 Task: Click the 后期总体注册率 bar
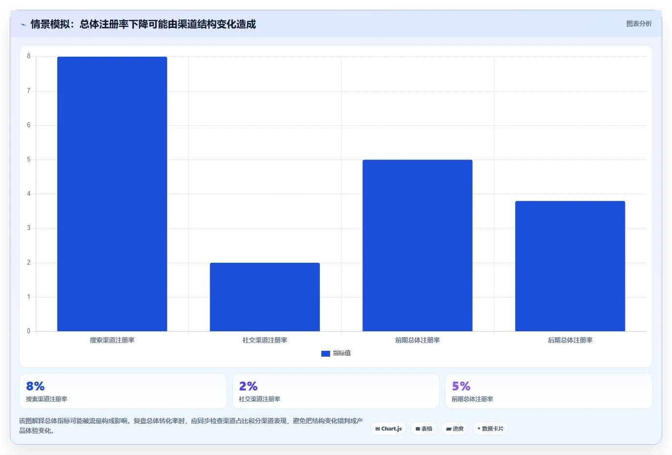(570, 266)
